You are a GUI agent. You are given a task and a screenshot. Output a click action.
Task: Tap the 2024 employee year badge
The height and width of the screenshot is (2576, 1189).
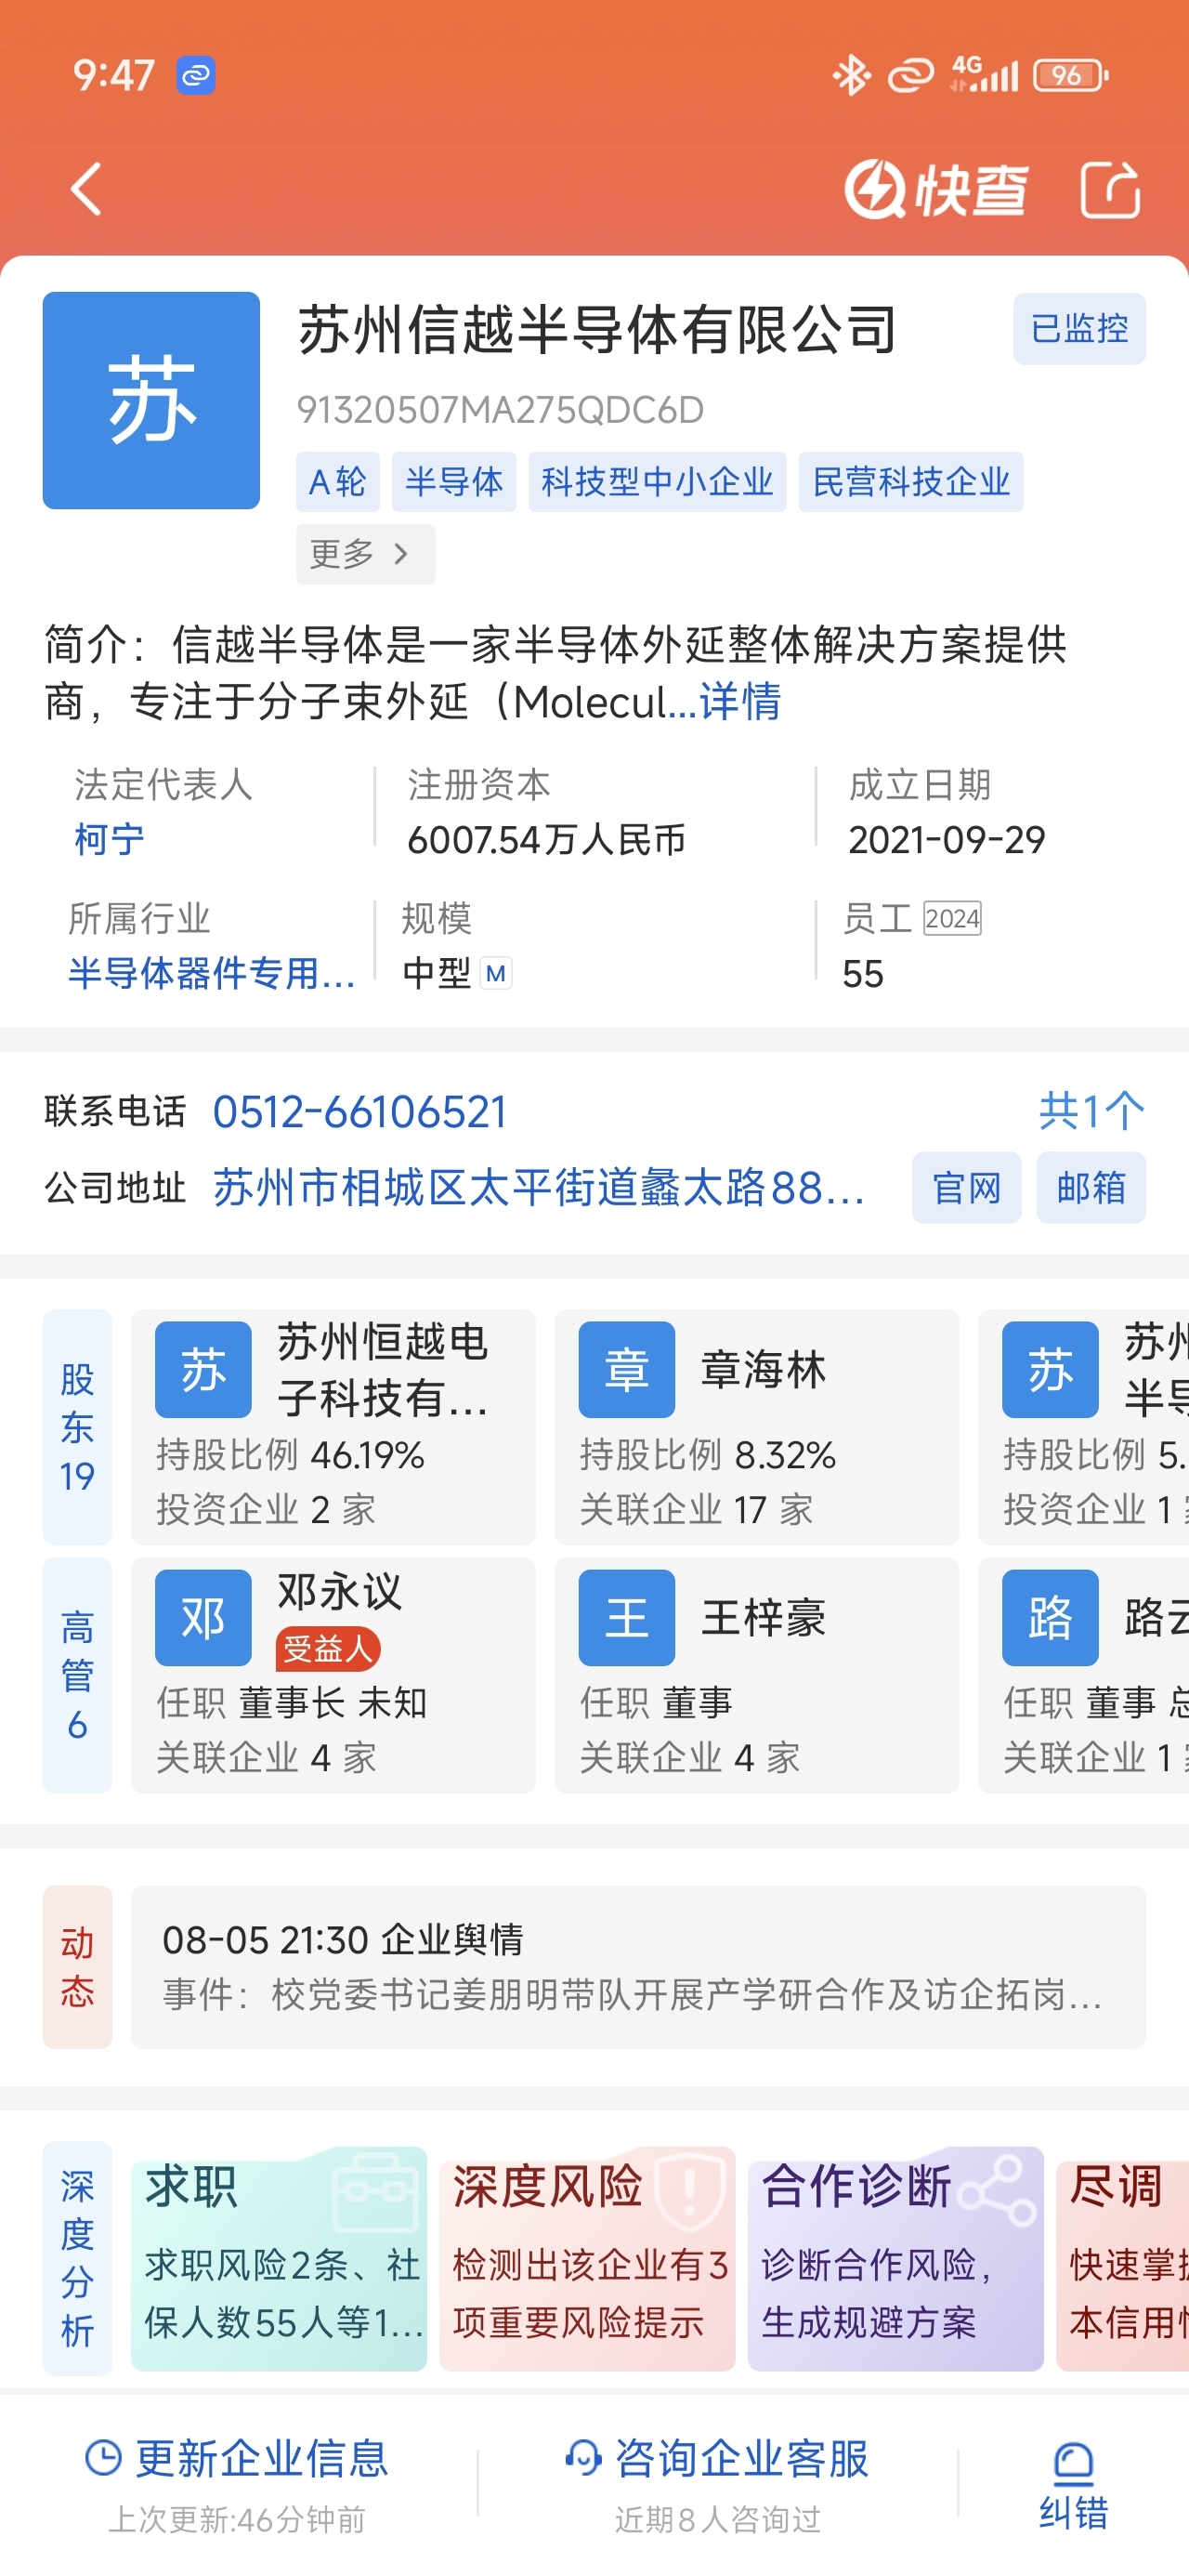[x=952, y=918]
